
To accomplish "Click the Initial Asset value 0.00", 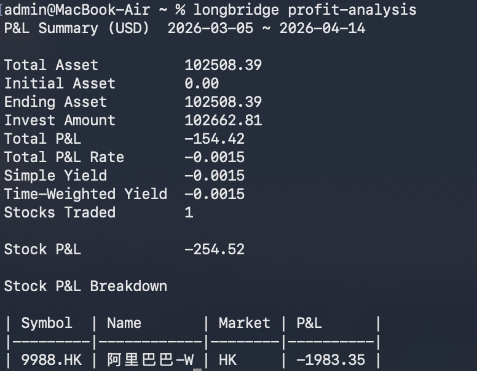I will coord(202,84).
